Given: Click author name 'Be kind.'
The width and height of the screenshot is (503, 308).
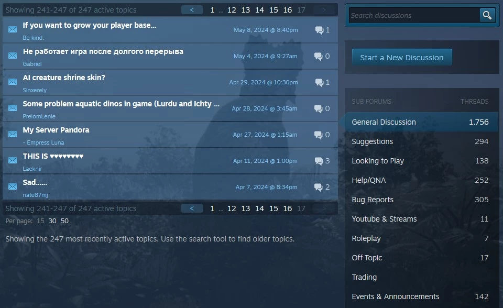Looking at the screenshot, I should (x=33, y=38).
